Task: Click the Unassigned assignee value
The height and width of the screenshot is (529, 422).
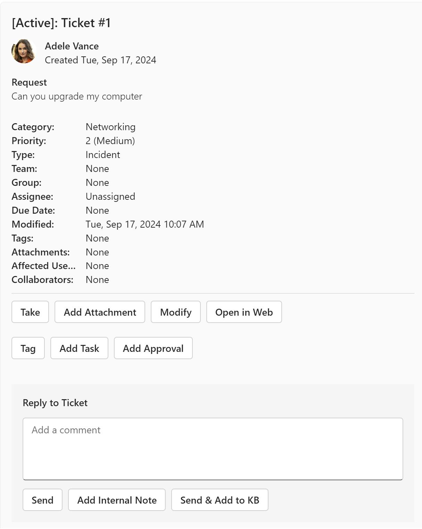Action: click(110, 197)
